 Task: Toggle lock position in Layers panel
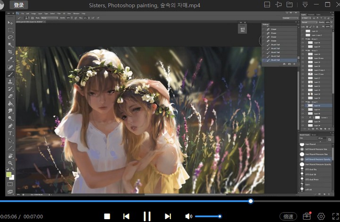(x=314, y=26)
